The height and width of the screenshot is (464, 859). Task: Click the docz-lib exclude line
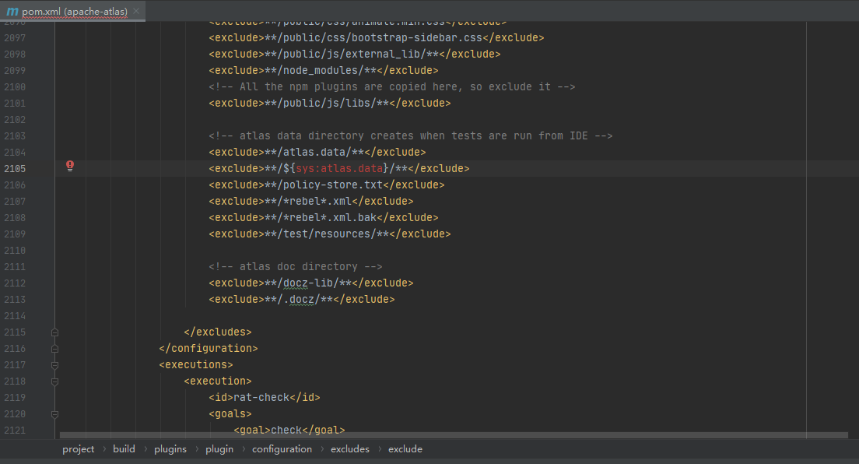tap(311, 283)
